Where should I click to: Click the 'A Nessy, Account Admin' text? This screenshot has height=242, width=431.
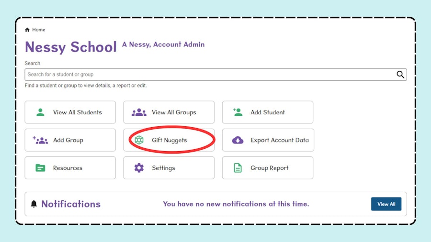pos(163,44)
